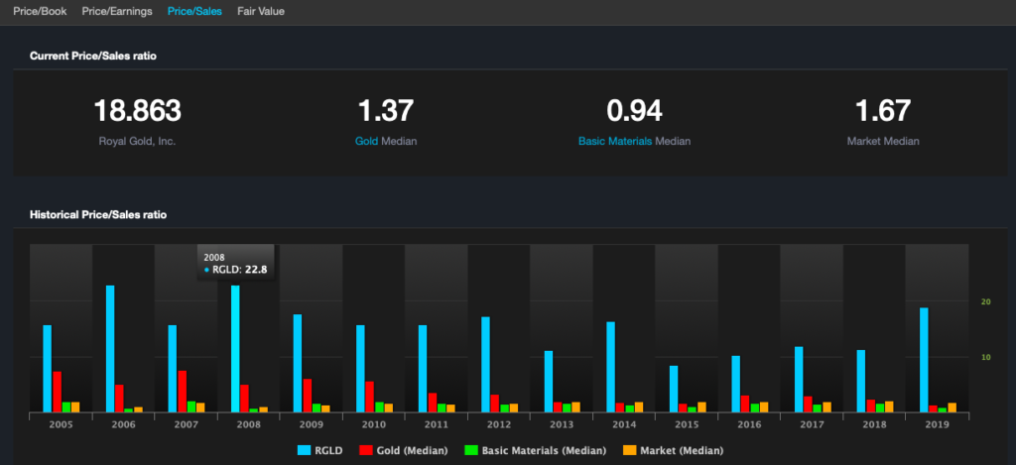
Task: Click the red Gold median bar for 2005
Action: [x=57, y=392]
